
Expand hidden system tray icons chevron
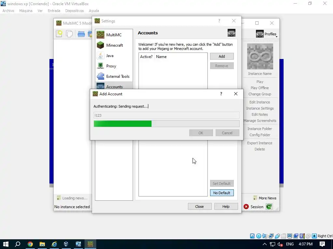tap(265, 244)
